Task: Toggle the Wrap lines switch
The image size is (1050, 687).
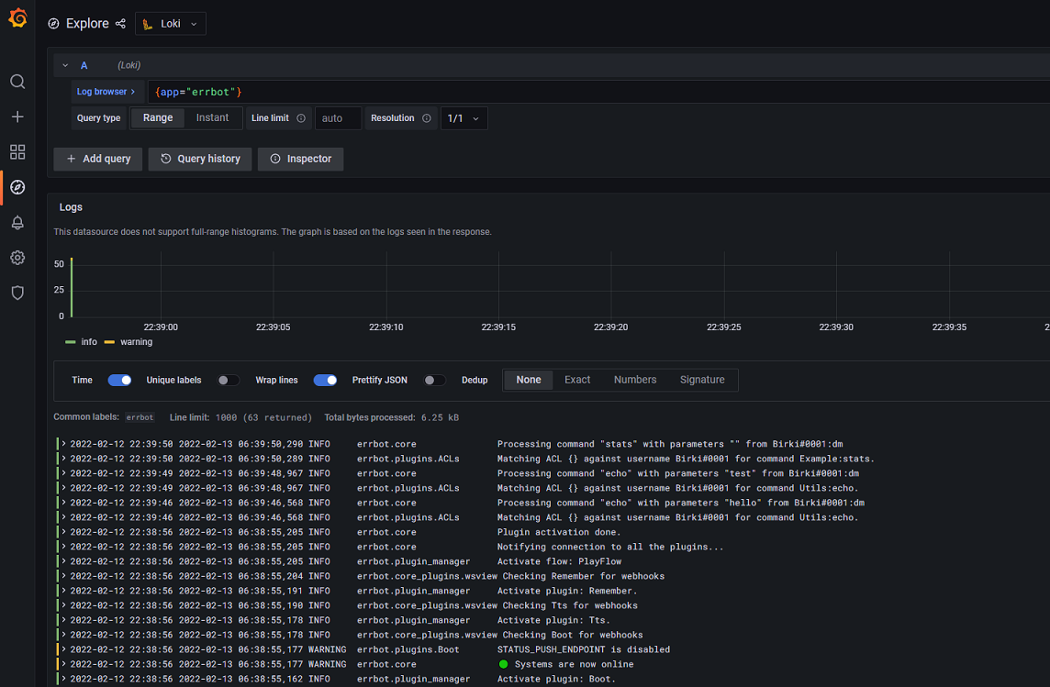Action: click(325, 380)
